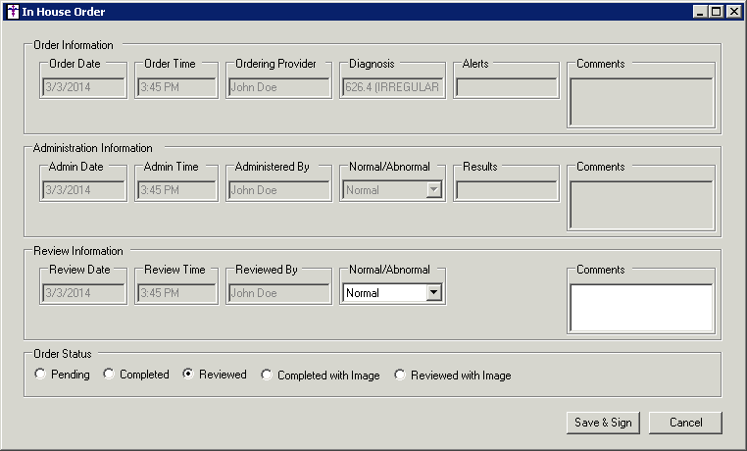747x451 pixels.
Task: Open the Review Normal/Abnormal dropdown
Action: [x=432, y=292]
